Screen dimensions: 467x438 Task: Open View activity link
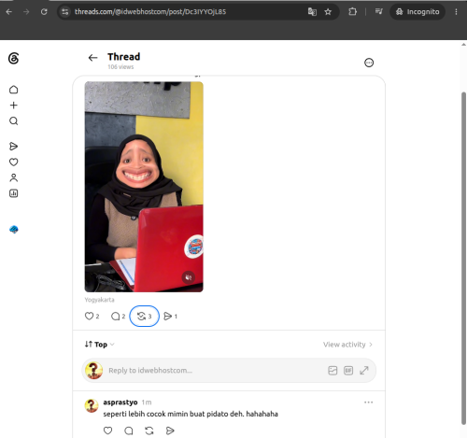[x=347, y=345]
